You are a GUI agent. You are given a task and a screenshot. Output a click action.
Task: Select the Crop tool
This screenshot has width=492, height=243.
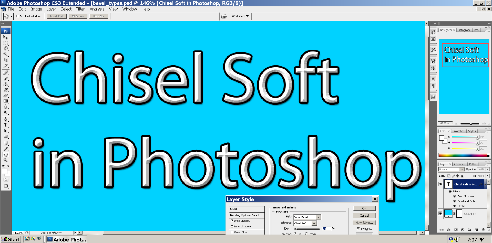[x=5, y=60]
